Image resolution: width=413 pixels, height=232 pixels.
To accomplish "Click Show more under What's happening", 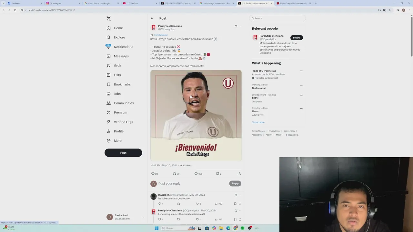I will pos(258,122).
